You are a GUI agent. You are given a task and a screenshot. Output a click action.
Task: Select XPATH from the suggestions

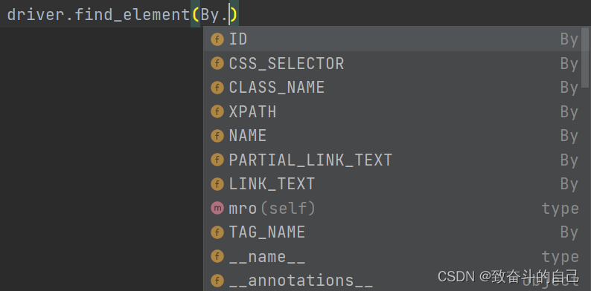[392, 111]
